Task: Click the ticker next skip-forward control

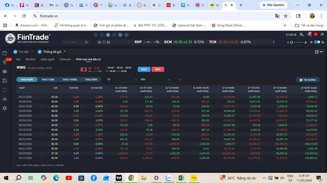Action: coord(108,42)
